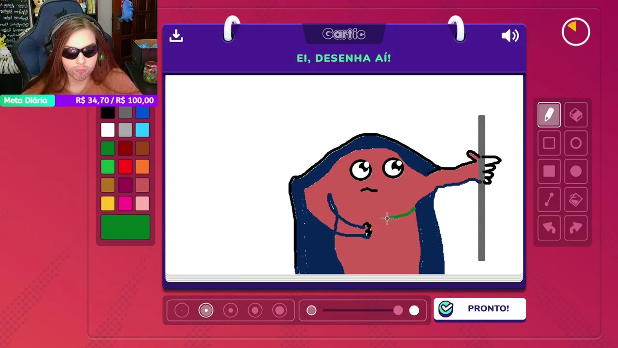Pick the dark blue color swatch
The width and height of the screenshot is (618, 348).
point(142,113)
